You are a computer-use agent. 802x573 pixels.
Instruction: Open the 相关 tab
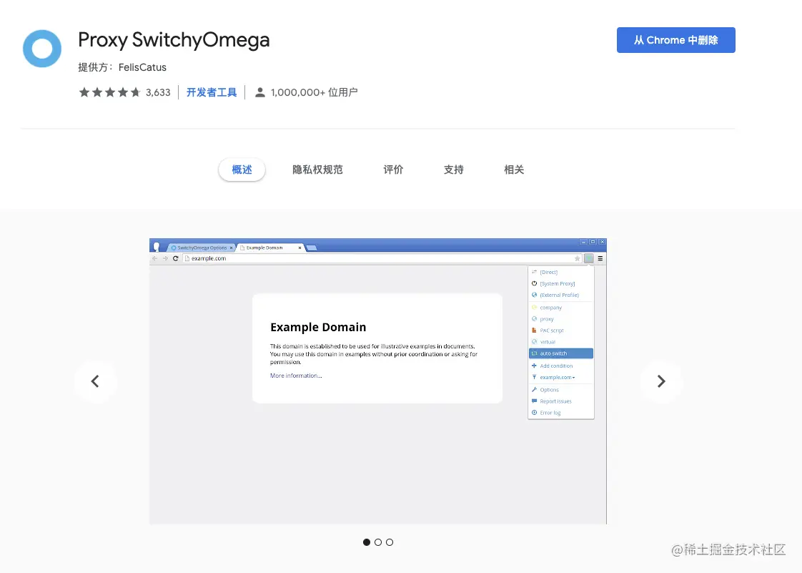tap(514, 170)
